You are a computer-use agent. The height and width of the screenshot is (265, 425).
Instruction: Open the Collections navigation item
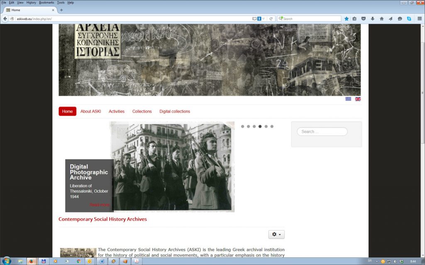142,111
